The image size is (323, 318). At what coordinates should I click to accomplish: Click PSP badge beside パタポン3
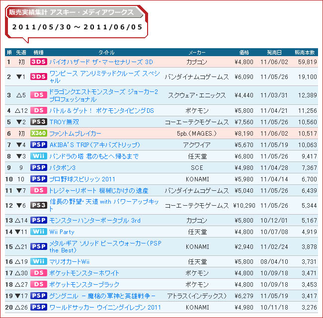pos(39,167)
